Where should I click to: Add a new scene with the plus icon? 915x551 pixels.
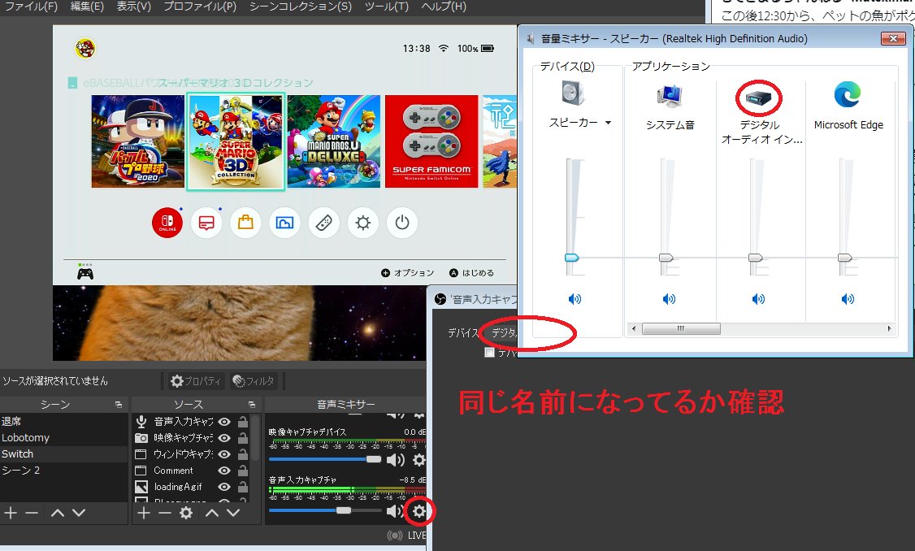tap(11, 513)
